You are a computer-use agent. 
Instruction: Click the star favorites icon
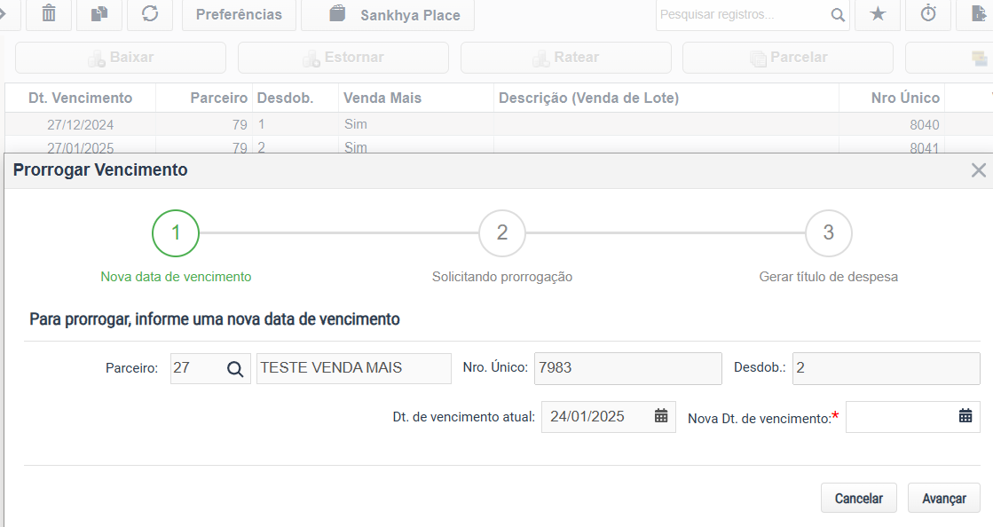(x=878, y=13)
